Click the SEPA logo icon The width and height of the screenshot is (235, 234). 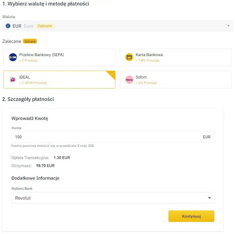(13, 57)
